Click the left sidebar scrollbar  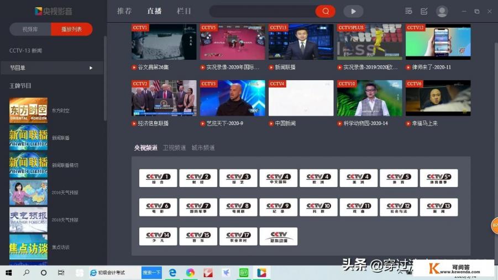105,78
